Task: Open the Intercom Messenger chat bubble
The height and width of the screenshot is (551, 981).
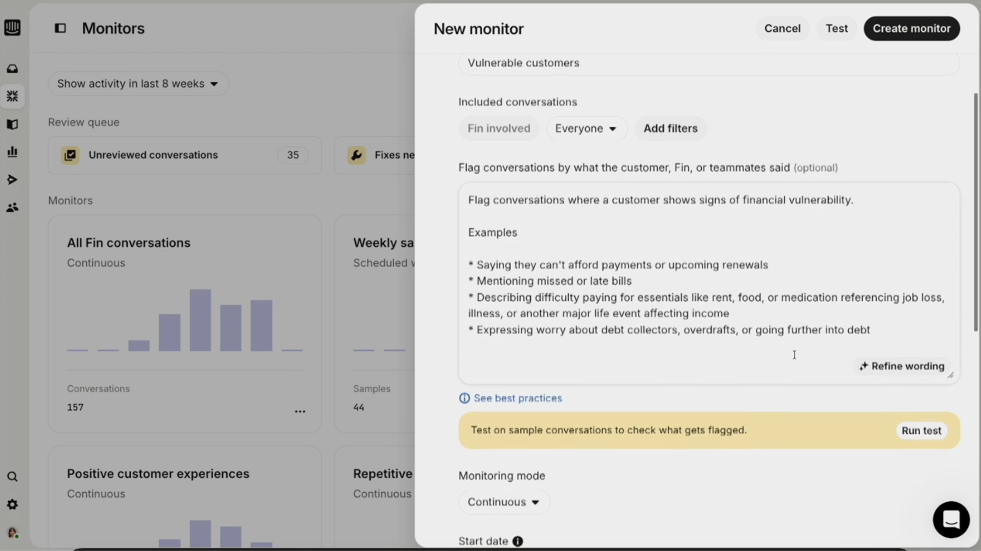Action: 951,519
